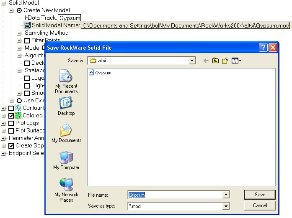The image size is (292, 218).
Task: Select Use Existing model radio button
Action: (x=19, y=101)
